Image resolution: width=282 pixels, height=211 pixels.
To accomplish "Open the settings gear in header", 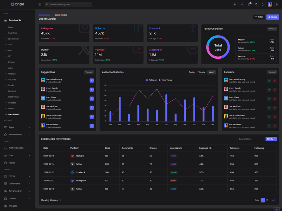I will click(x=277, y=5).
